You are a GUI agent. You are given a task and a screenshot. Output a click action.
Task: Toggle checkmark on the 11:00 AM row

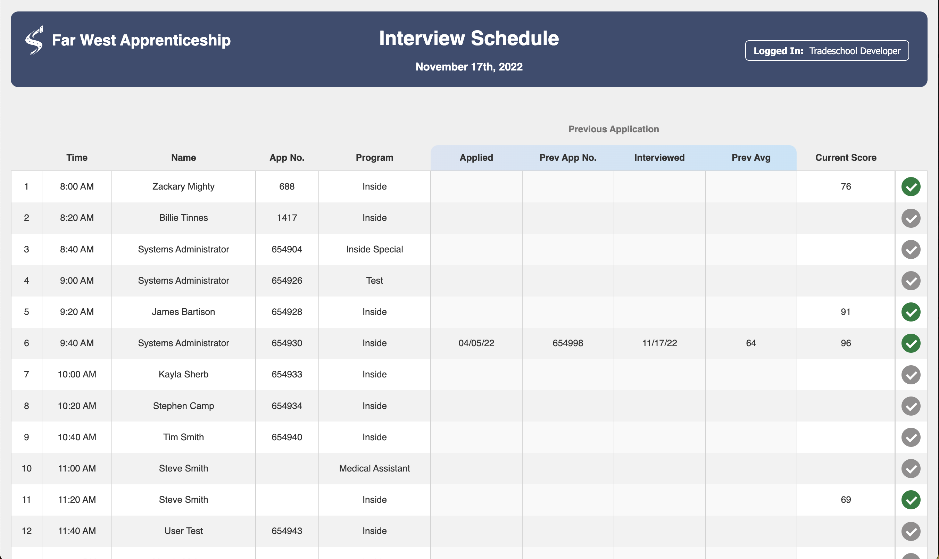click(x=911, y=469)
